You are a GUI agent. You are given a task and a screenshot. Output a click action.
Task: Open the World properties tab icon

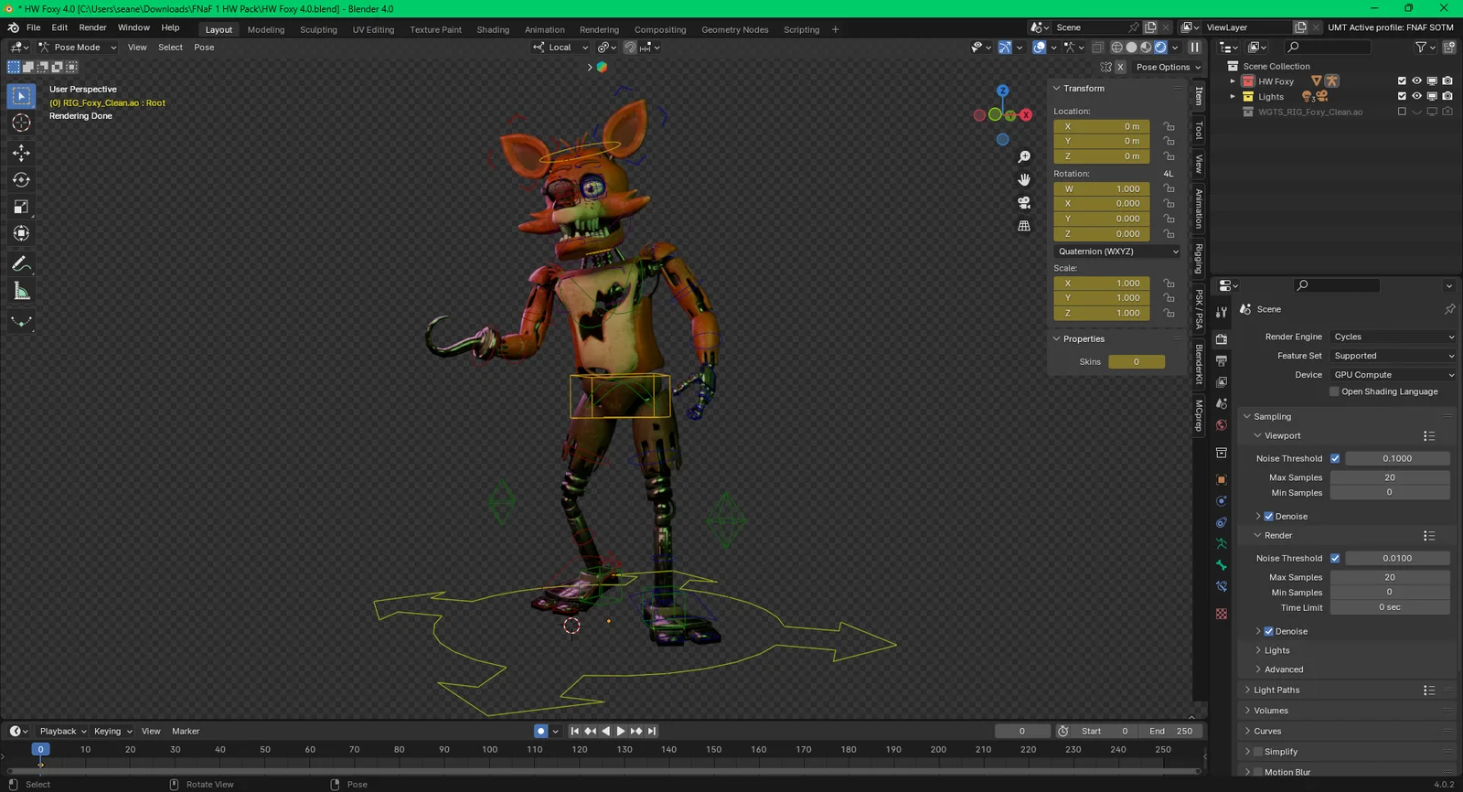pyautogui.click(x=1222, y=425)
